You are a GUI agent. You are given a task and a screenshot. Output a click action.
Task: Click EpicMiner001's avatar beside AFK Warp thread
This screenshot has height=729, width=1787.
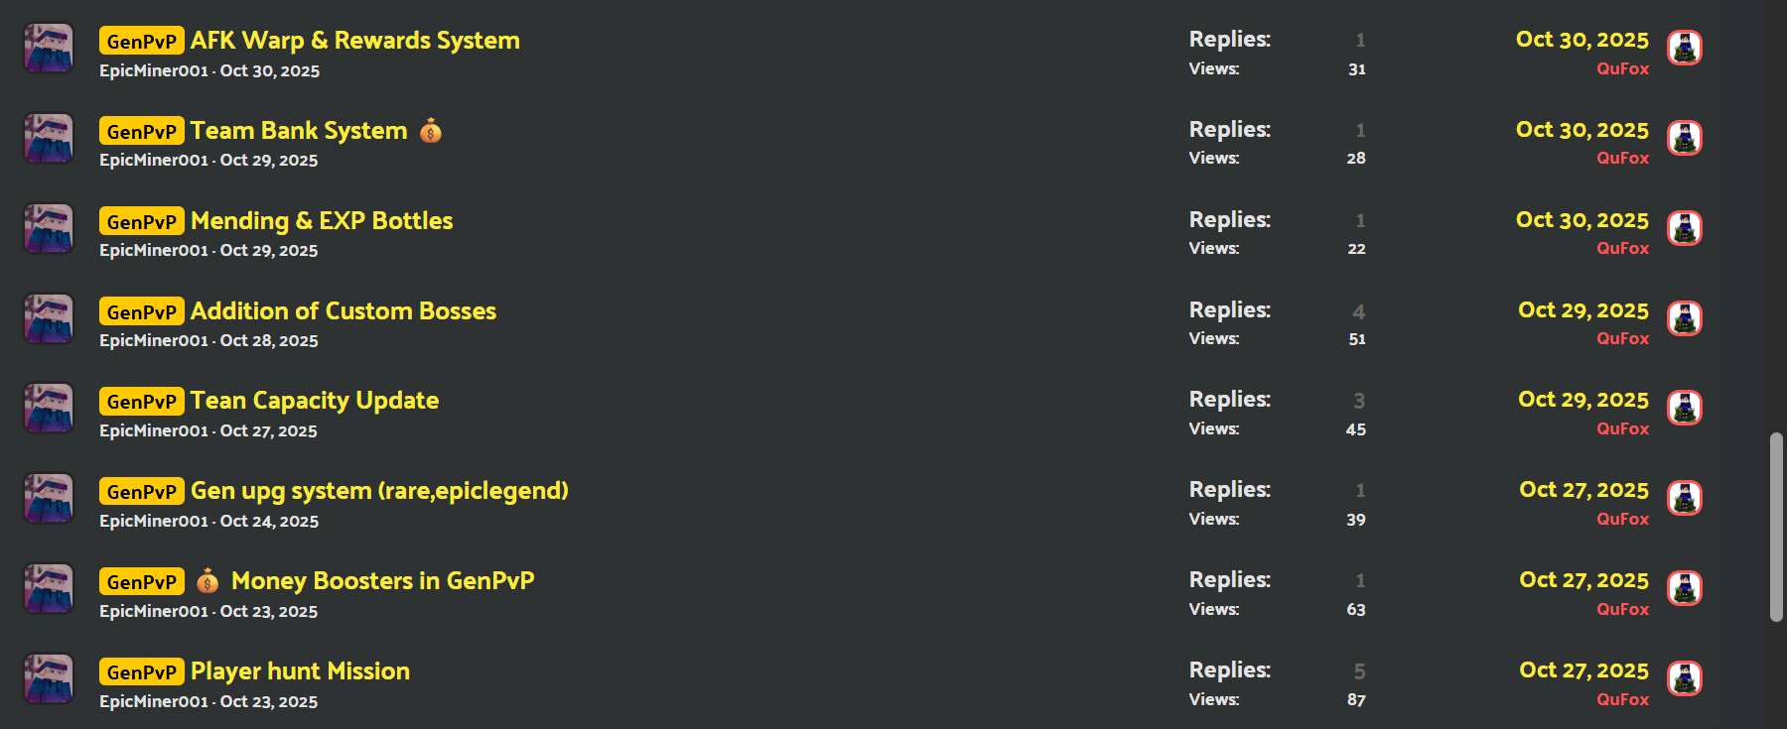coord(49,49)
